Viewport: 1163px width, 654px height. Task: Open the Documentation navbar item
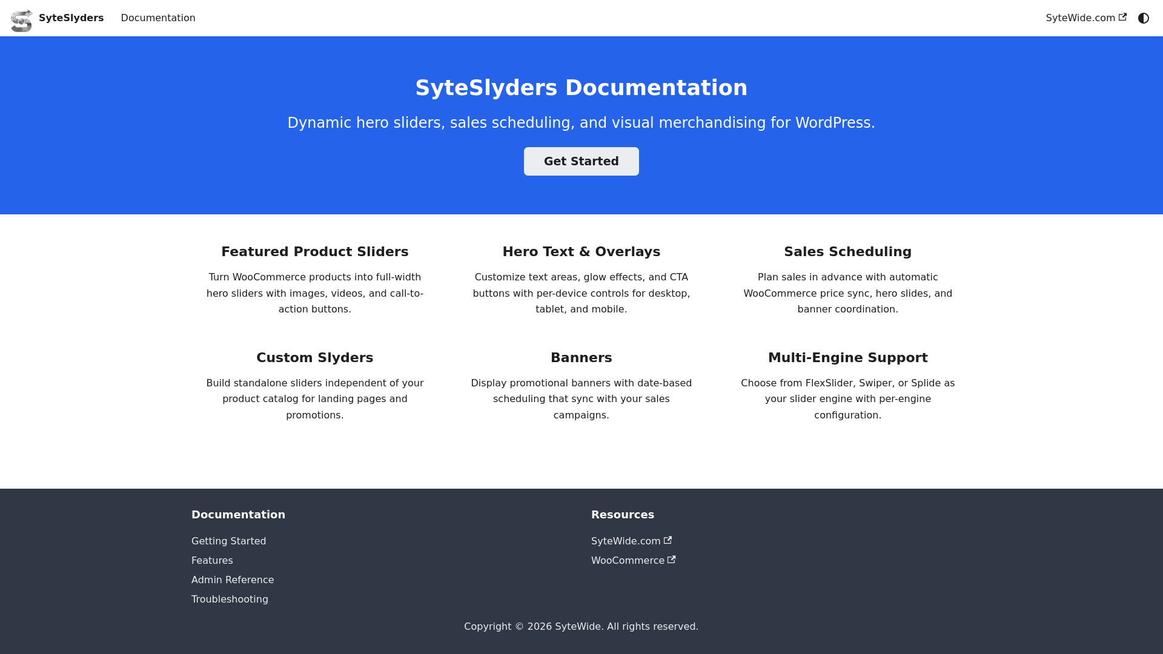tap(158, 18)
